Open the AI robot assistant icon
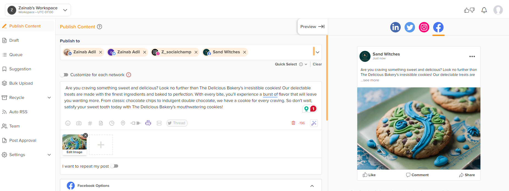Screen dimensions: 509x191 click(x=148, y=123)
